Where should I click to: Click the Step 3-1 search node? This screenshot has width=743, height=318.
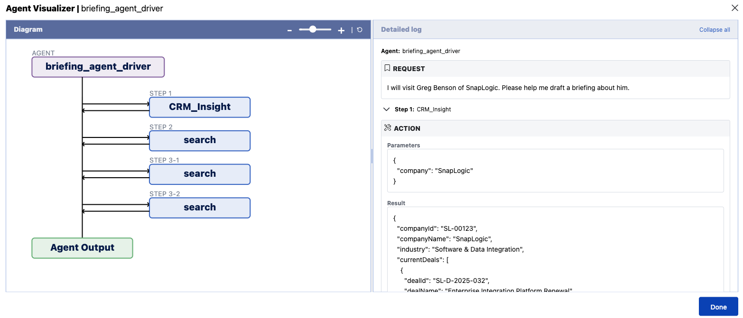tap(199, 174)
